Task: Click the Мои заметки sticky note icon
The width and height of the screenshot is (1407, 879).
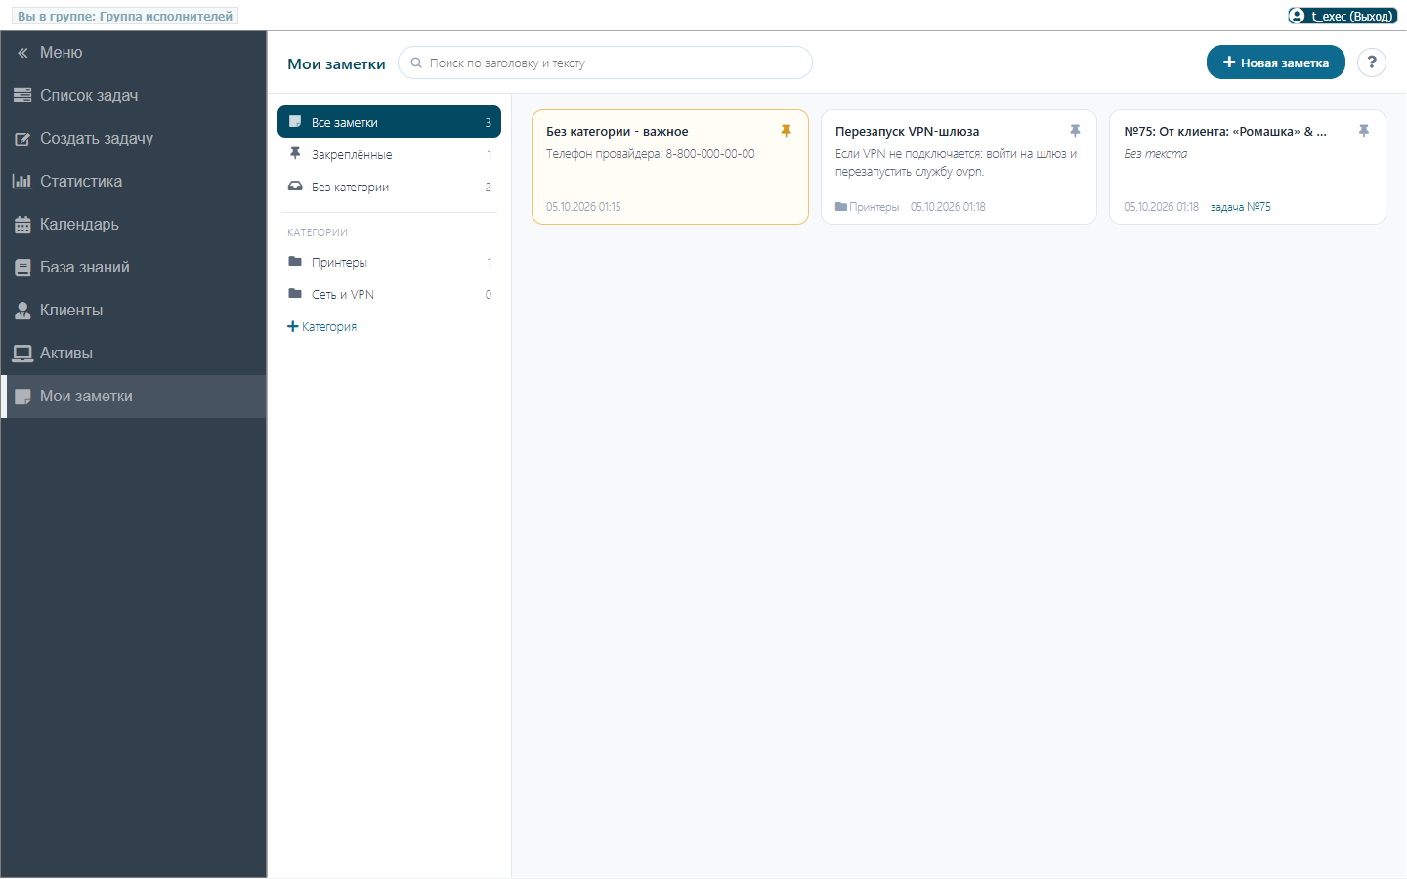Action: [22, 397]
